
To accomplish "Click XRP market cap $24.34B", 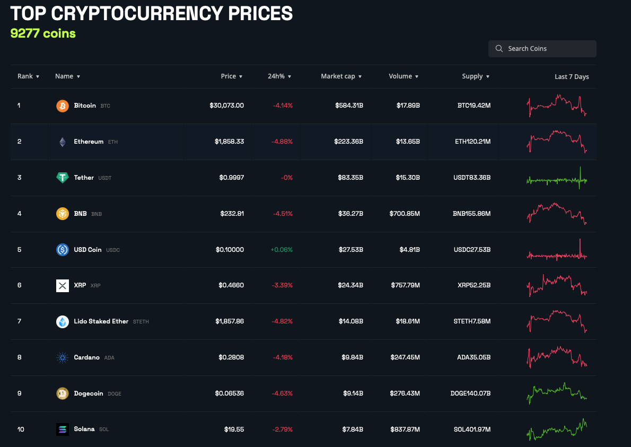I will click(350, 285).
